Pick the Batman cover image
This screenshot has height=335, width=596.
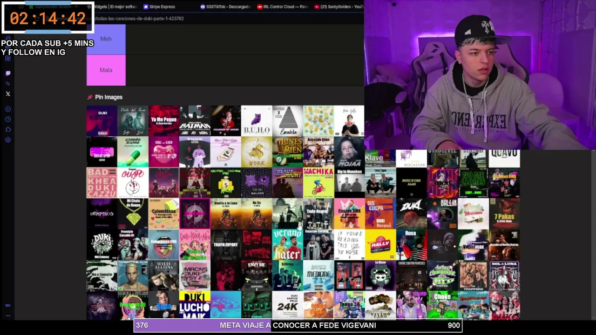coord(195,121)
